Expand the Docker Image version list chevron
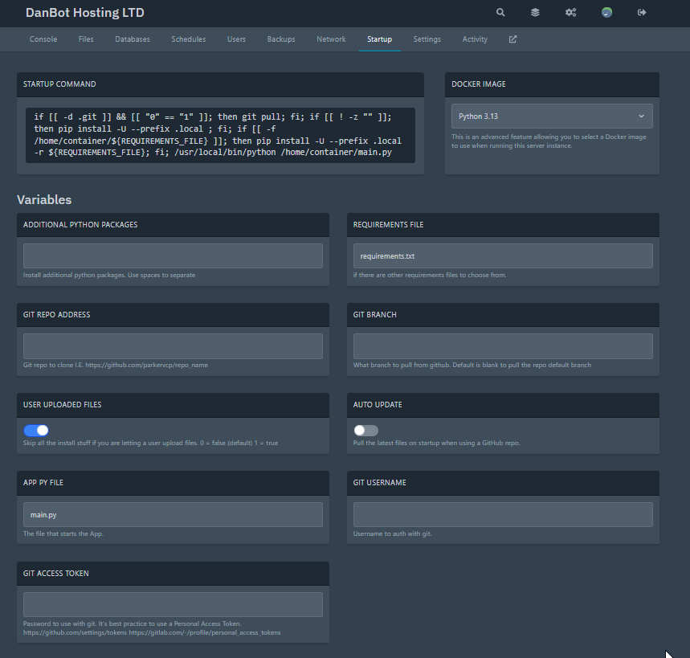Image resolution: width=690 pixels, height=658 pixels. pos(641,116)
